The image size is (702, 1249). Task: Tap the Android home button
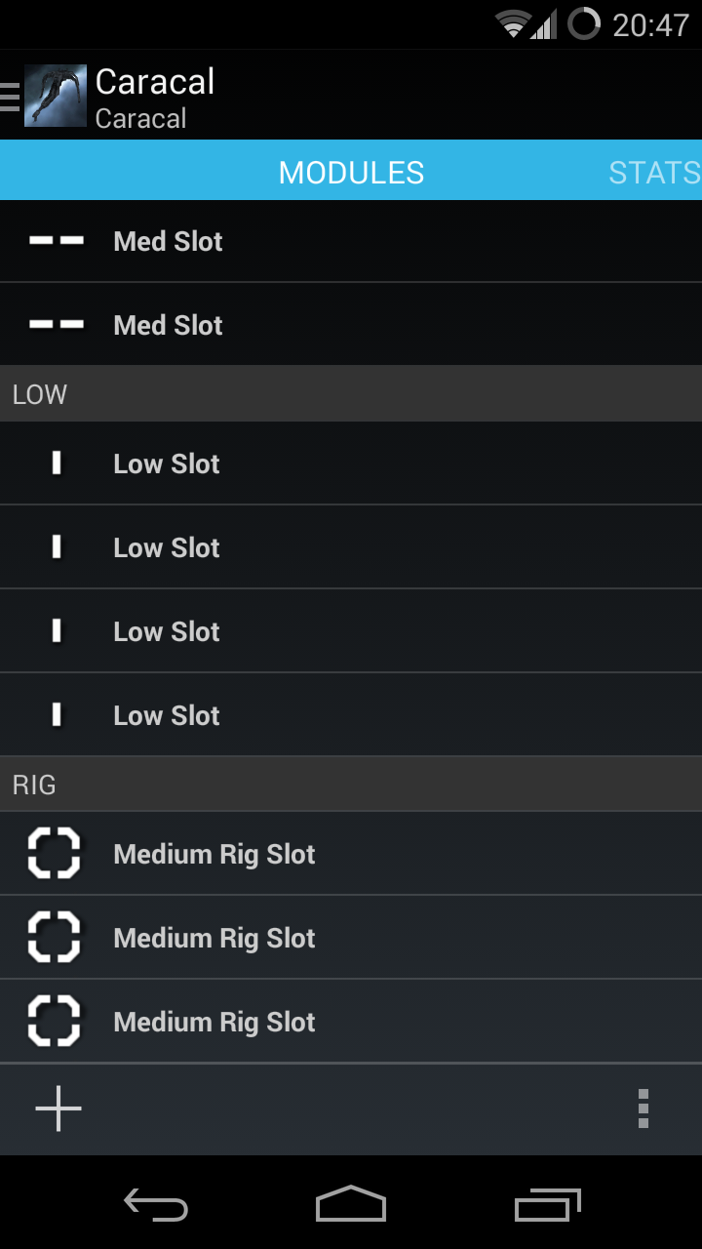coord(351,1204)
